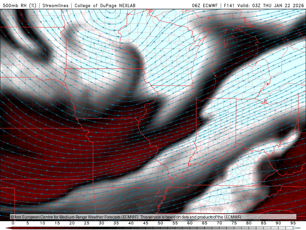Viewport: 306px width, 230px height.
Task: Click the '70' label on color scale
Action: [x=219, y=223]
